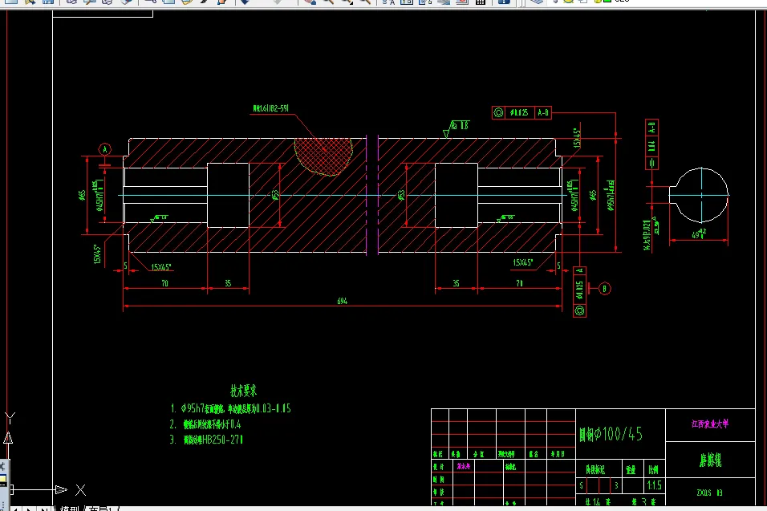Select the 磨擦辊 part name text
The width and height of the screenshot is (767, 511).
click(710, 460)
